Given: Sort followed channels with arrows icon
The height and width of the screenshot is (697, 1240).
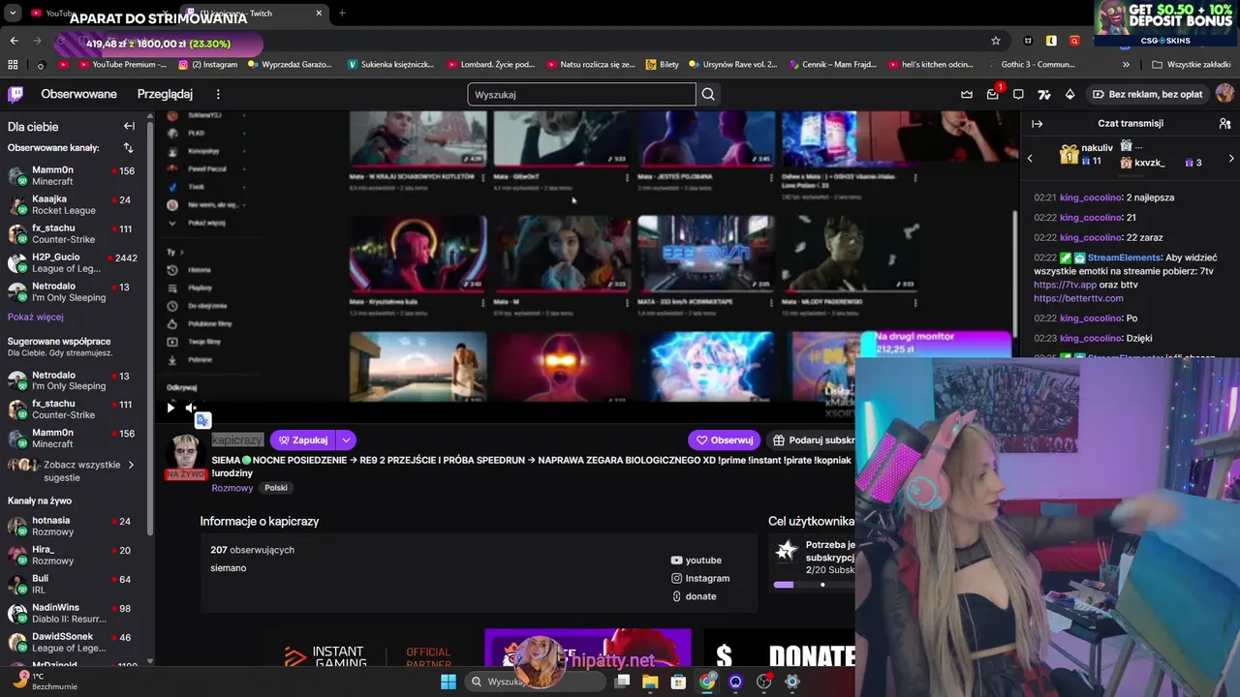Looking at the screenshot, I should [128, 148].
